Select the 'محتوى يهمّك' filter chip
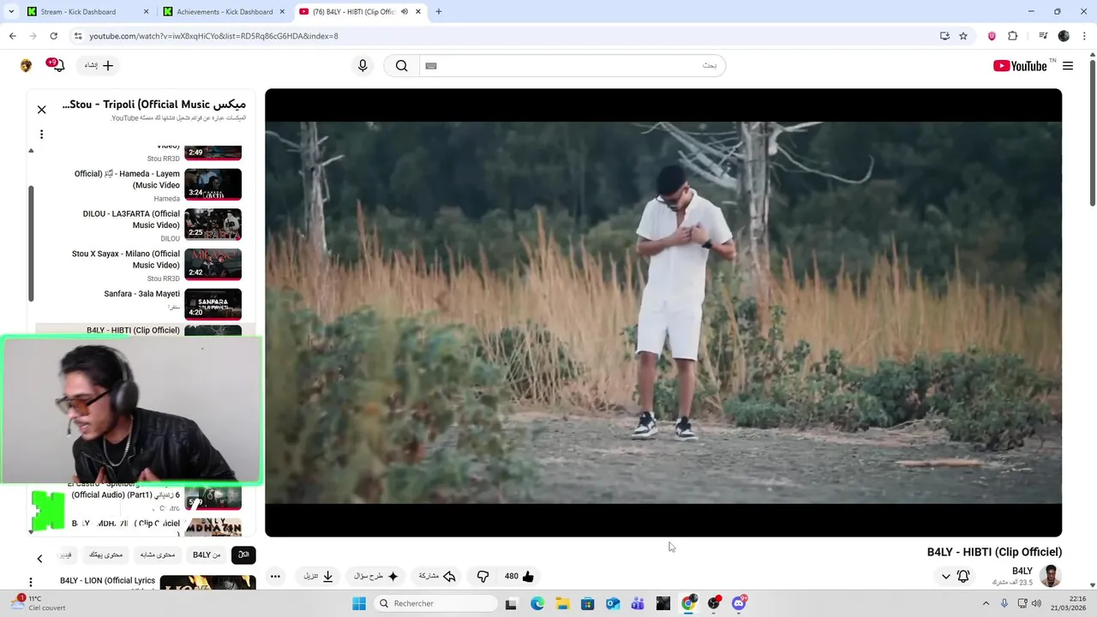The height and width of the screenshot is (617, 1097). (106, 555)
